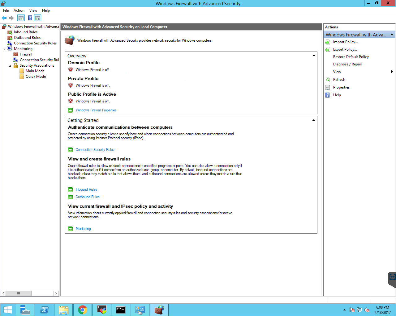
Task: Click the red shield under Public Profile
Action: (x=71, y=101)
